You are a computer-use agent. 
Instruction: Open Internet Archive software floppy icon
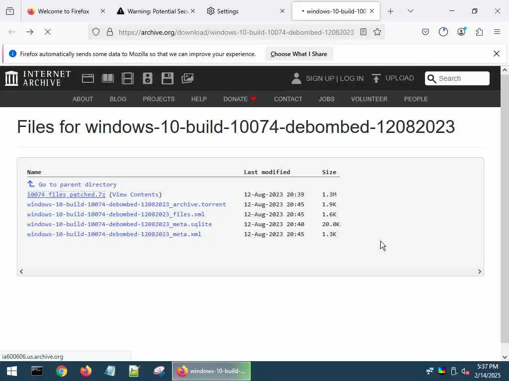tap(168, 78)
